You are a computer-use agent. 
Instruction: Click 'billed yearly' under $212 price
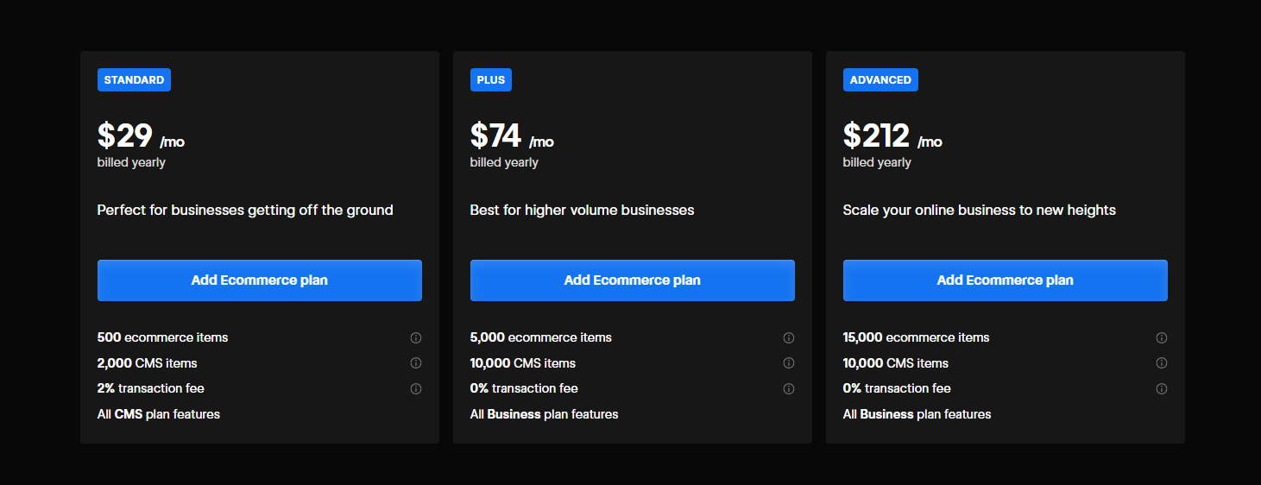pos(877,162)
